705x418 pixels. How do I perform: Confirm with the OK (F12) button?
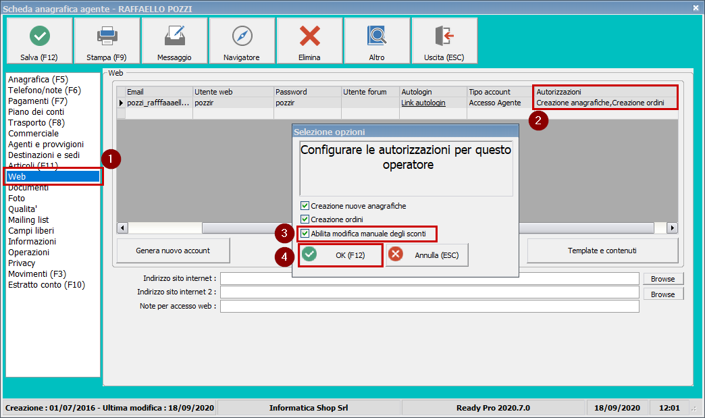tap(341, 255)
